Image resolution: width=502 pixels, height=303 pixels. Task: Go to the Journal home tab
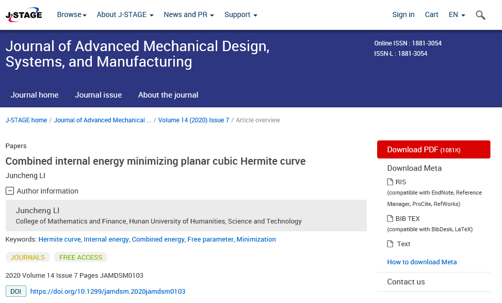click(x=35, y=95)
